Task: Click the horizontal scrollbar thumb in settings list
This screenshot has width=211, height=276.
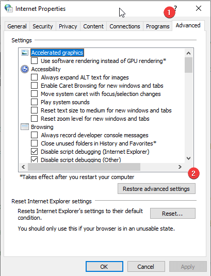Action: (x=84, y=167)
